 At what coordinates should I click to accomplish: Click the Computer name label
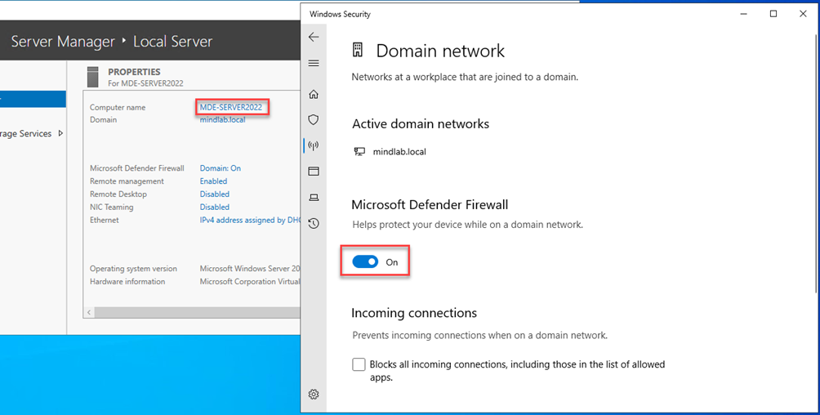[x=118, y=107]
